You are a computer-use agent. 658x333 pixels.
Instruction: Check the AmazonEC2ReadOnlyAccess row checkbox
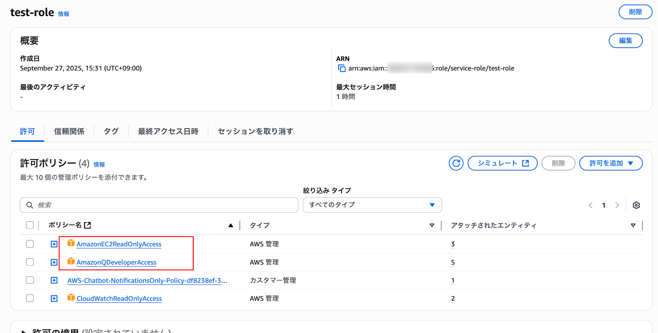coord(30,244)
